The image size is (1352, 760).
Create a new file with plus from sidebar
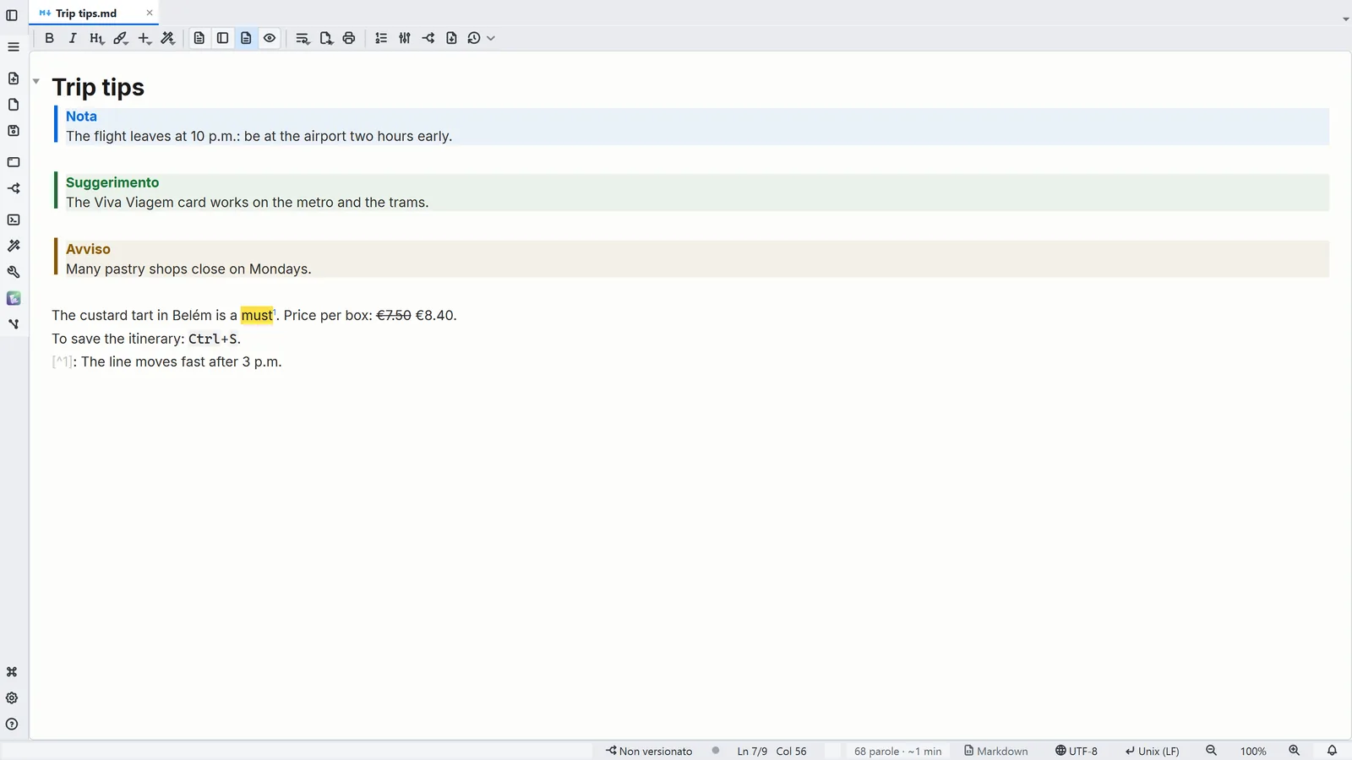[14, 79]
